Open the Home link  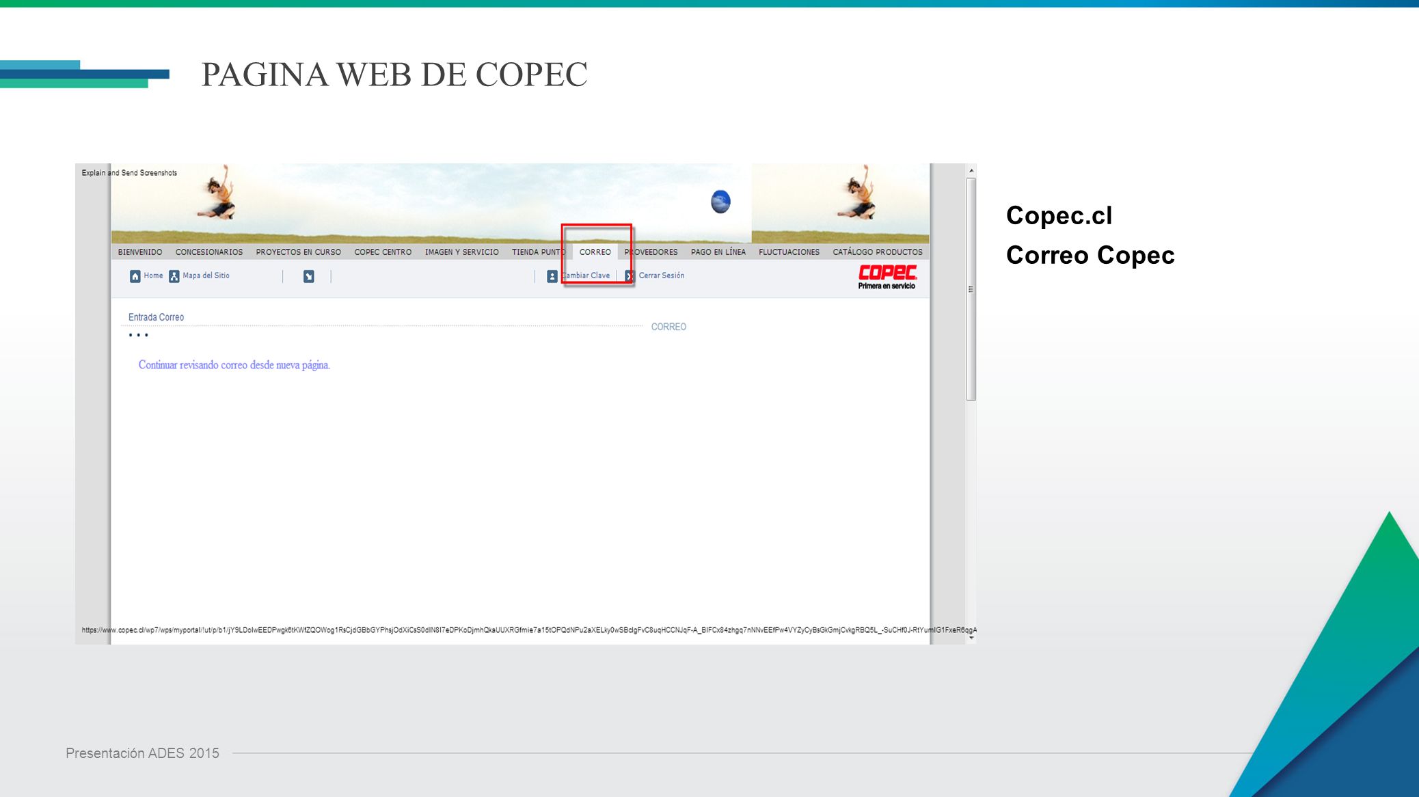[x=154, y=275]
